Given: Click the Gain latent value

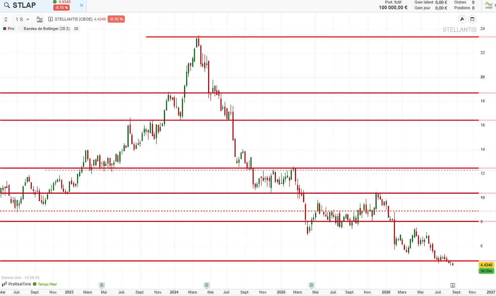Looking at the screenshot, I should click(441, 2).
